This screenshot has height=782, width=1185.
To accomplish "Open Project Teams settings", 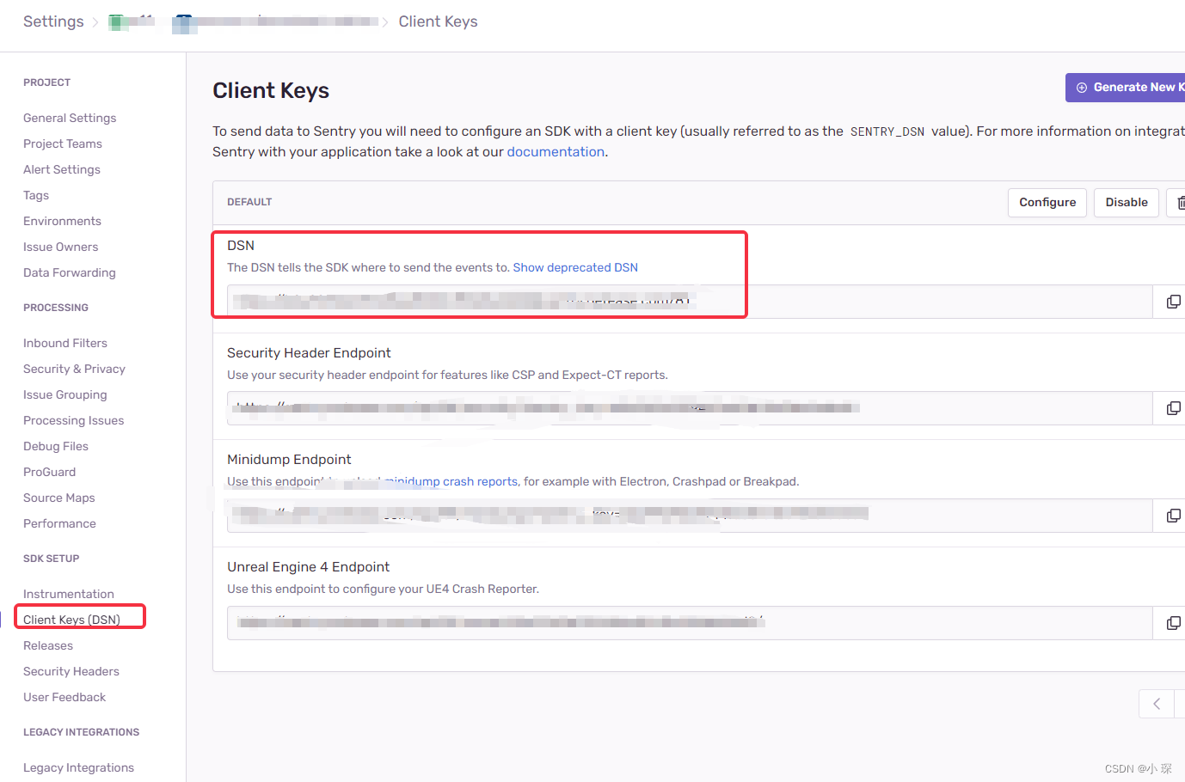I will click(x=63, y=144).
